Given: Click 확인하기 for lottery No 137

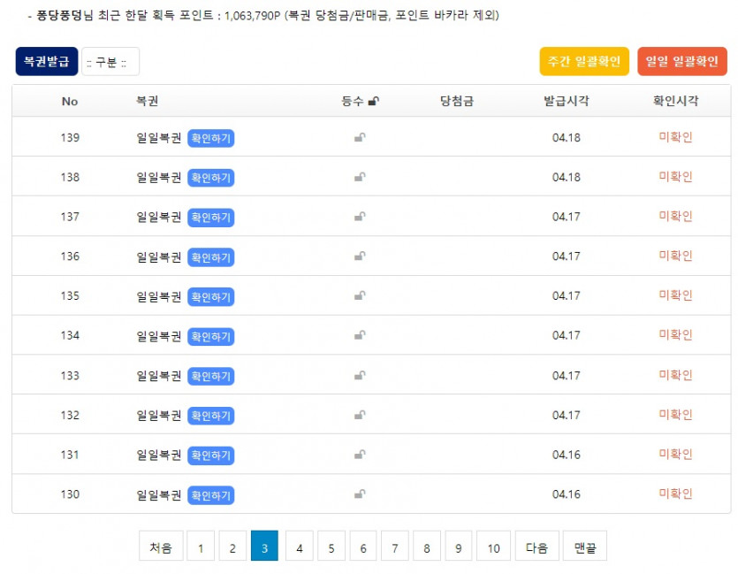Looking at the screenshot, I should tap(211, 218).
